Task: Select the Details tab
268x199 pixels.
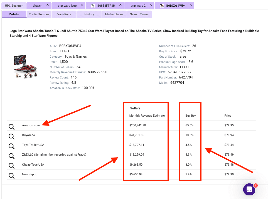Action: point(14,14)
